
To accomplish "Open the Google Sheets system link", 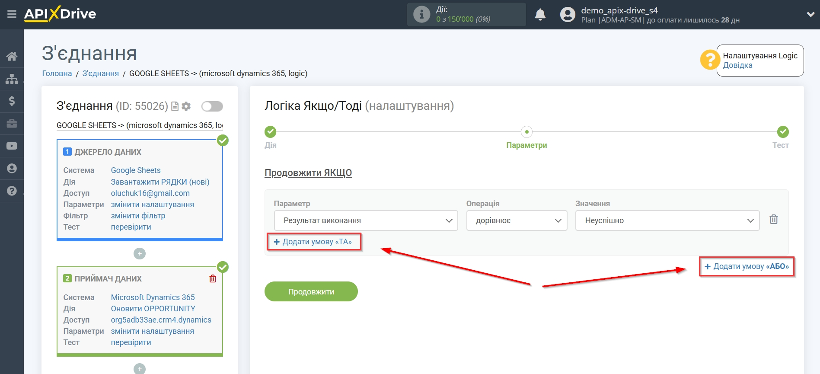I will coord(136,170).
